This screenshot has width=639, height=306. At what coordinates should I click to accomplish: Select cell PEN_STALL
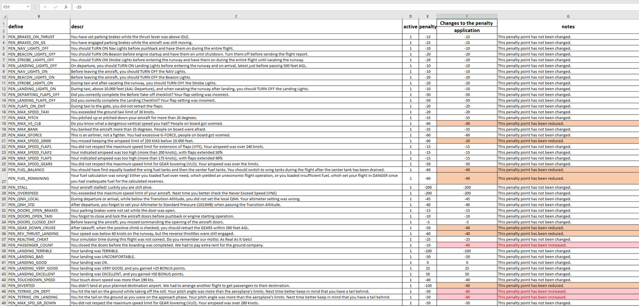[39, 187]
